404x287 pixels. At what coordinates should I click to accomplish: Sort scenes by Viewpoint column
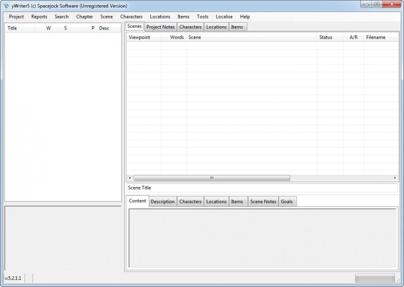(144, 37)
